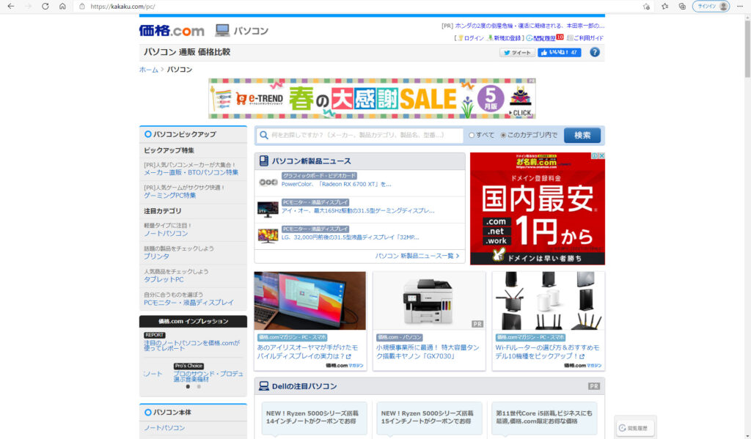Open the LG 31.5型 display news link
Viewport: 751px width, 439px height.
[x=350, y=237]
